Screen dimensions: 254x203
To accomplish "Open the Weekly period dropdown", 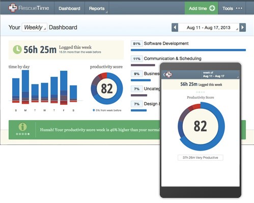I will click(35, 27).
